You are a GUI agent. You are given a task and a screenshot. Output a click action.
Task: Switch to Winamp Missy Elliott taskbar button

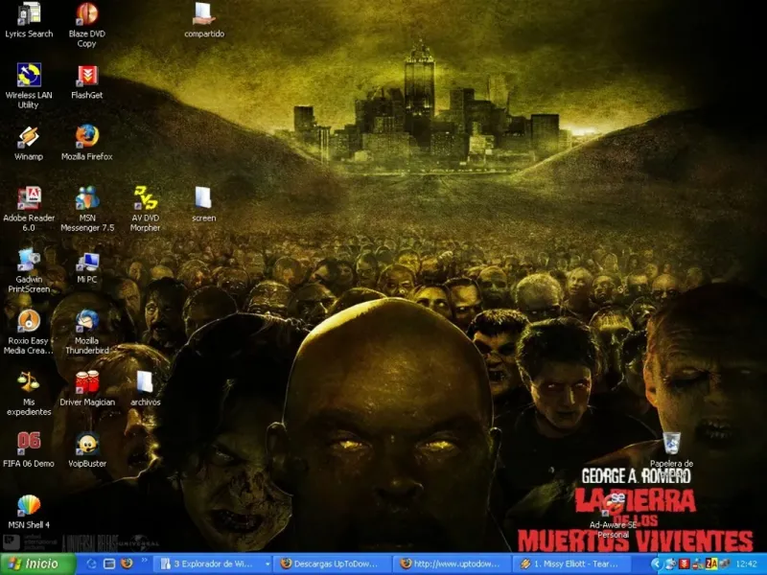571,563
